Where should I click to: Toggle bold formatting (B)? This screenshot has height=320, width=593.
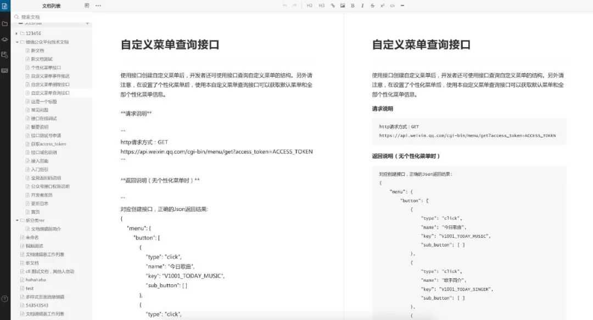point(353,5)
